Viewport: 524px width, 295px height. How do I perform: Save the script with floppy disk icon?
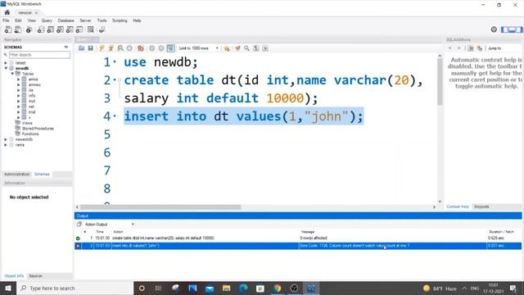(90, 48)
